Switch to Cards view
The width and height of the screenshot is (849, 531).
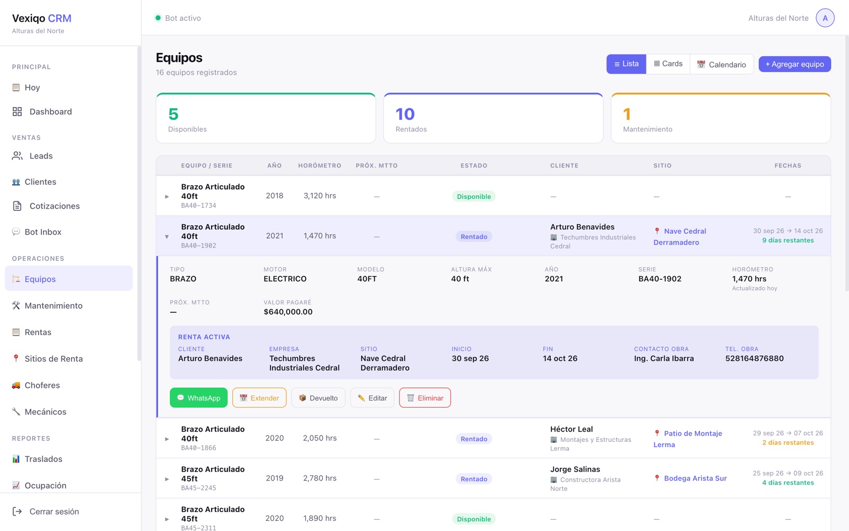(668, 64)
